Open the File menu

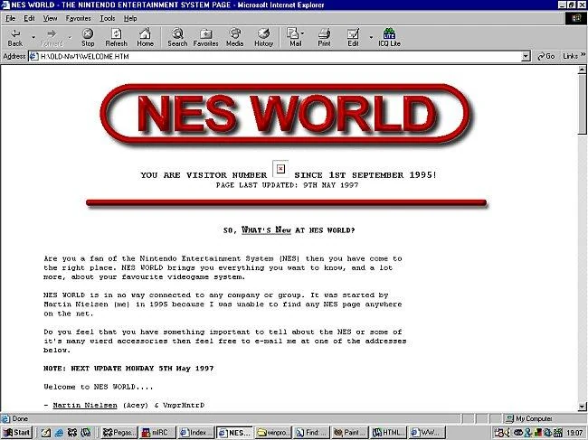point(11,18)
